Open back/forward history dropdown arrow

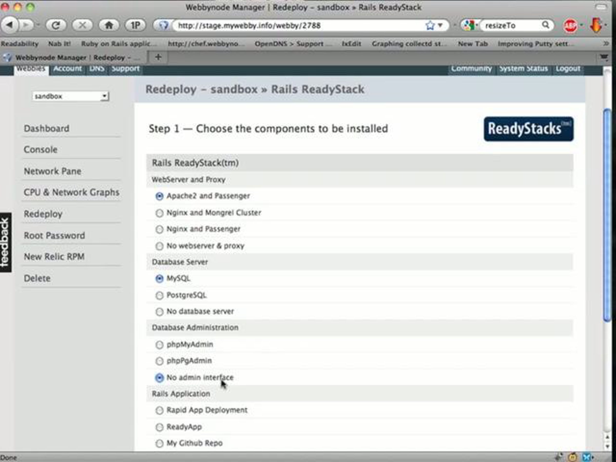pos(38,25)
